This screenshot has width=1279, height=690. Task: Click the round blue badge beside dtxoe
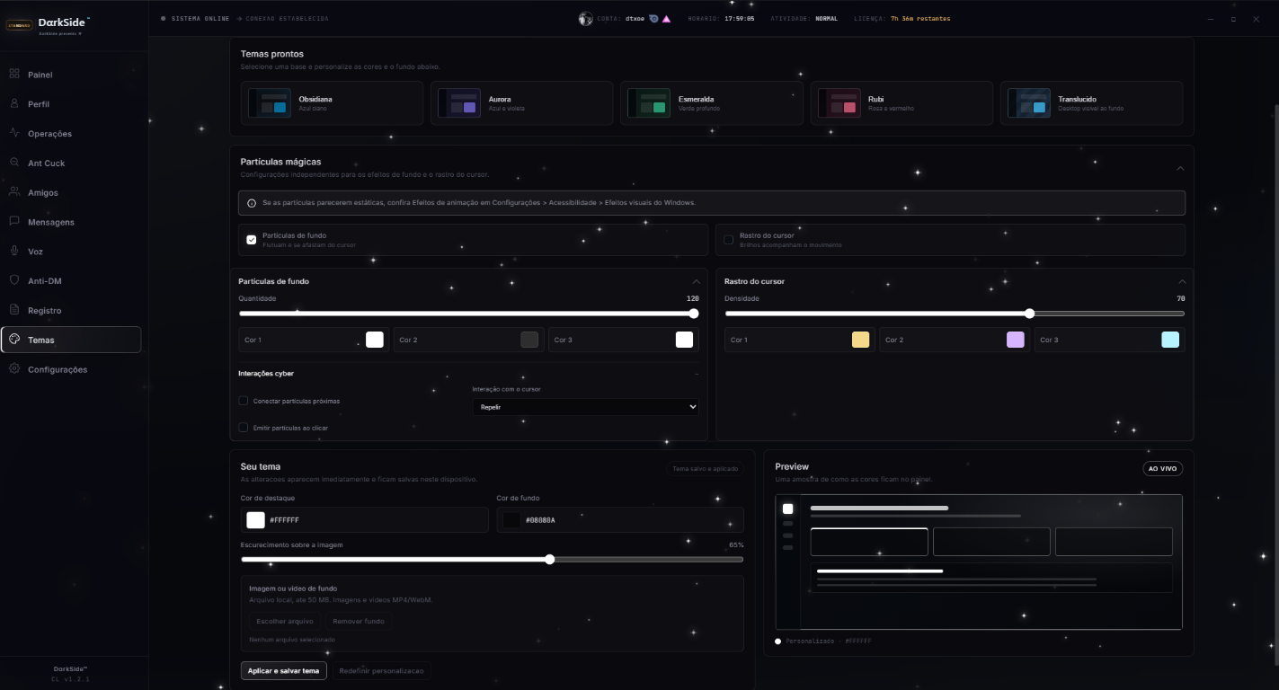tap(653, 18)
